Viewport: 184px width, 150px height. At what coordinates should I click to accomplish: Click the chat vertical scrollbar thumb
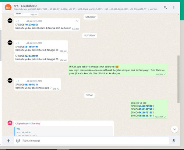(178, 79)
